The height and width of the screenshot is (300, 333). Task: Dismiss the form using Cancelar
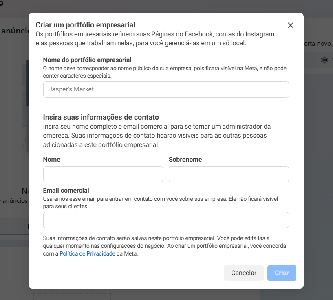(243, 273)
